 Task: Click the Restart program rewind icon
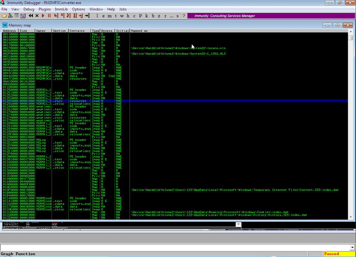click(31, 16)
